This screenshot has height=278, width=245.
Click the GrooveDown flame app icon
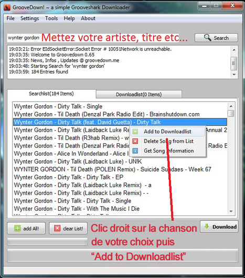coord(7,7)
